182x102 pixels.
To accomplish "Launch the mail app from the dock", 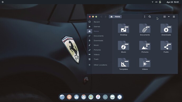I will (x=76, y=97).
